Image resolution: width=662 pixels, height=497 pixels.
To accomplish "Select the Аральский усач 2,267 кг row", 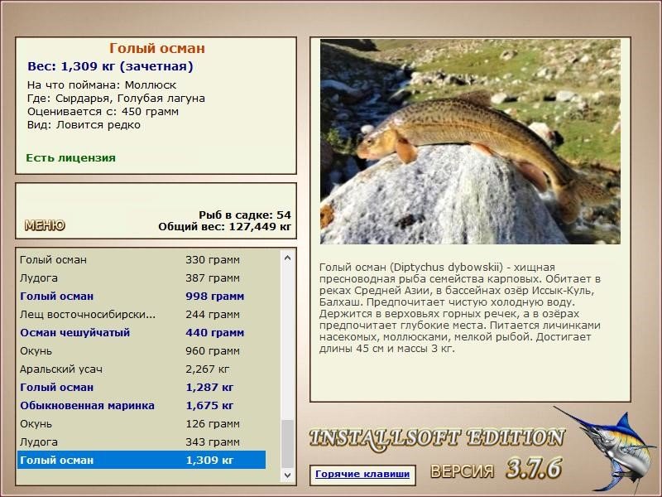I will pyautogui.click(x=142, y=369).
